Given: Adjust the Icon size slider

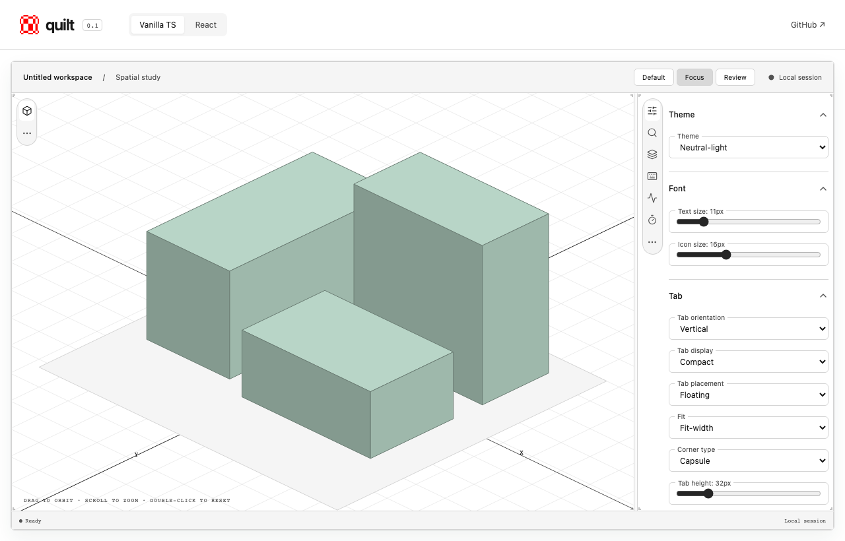Looking at the screenshot, I should pyautogui.click(x=749, y=255).
